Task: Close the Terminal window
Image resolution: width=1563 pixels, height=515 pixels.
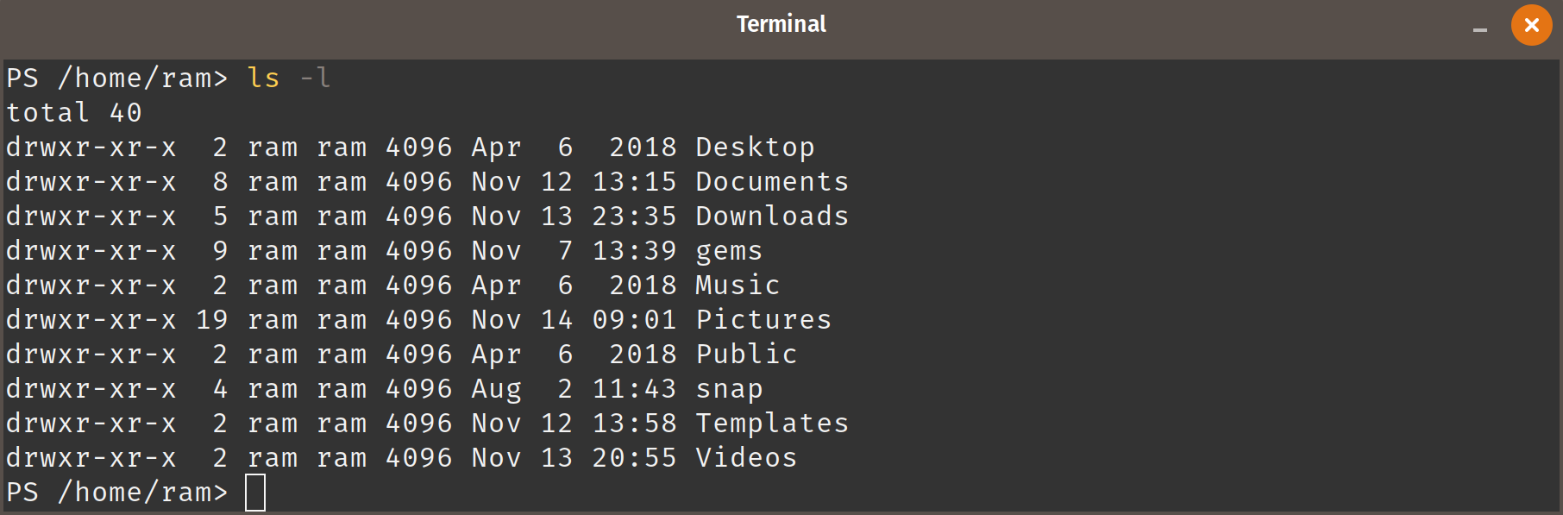Action: (1531, 25)
